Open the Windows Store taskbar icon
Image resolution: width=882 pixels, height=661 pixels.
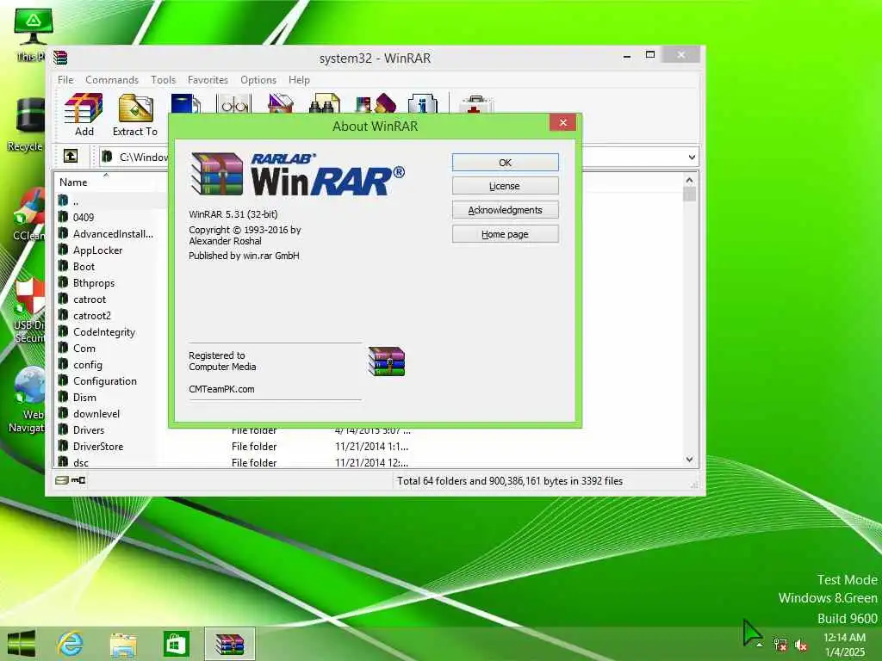(176, 644)
